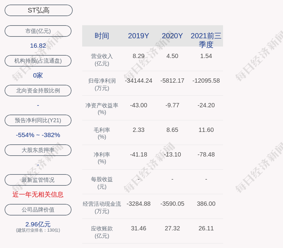Click the 2.96亿元 brand value figure
The height and width of the screenshot is (248, 283).
pyautogui.click(x=38, y=224)
